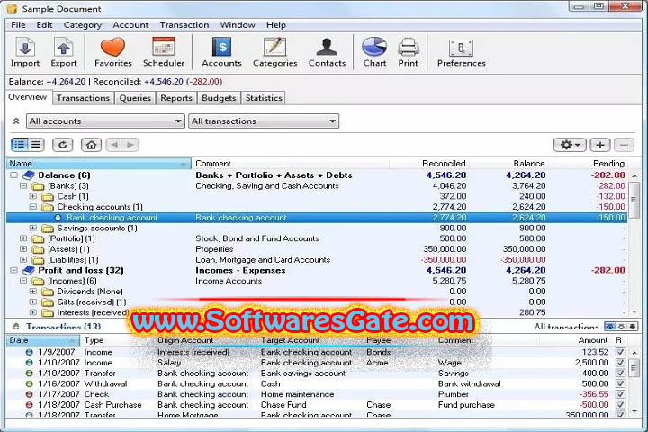Click the Balance (6) book icon
Image resolution: width=648 pixels, height=432 pixels.
point(29,175)
